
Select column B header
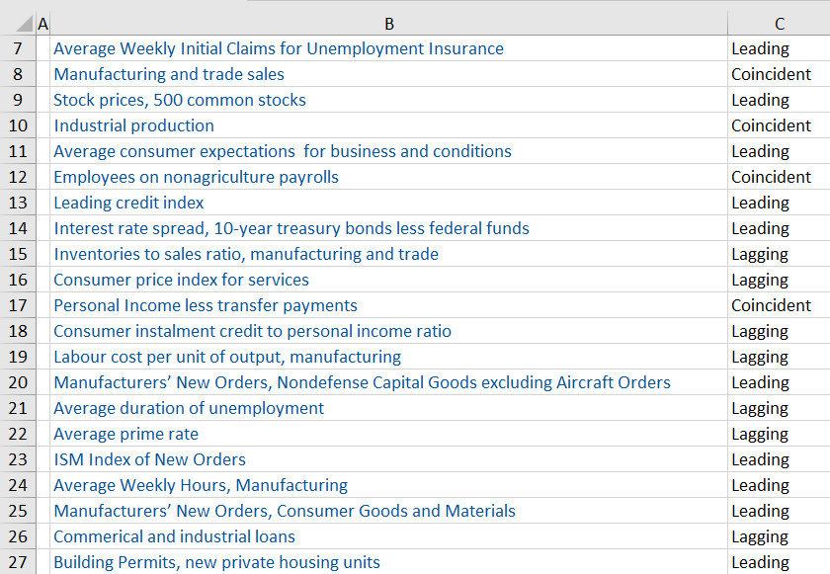click(x=389, y=22)
